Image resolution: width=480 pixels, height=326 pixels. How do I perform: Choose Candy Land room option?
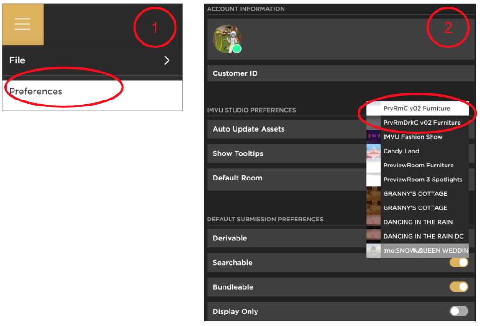[x=418, y=151]
